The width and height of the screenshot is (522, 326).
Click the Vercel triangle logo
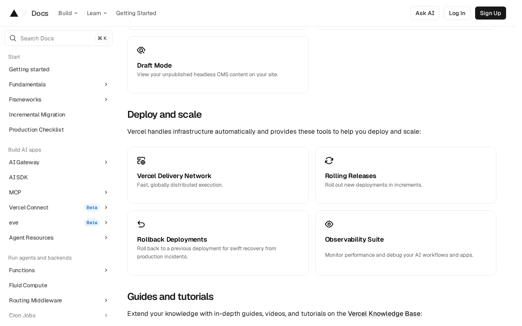[x=14, y=13]
